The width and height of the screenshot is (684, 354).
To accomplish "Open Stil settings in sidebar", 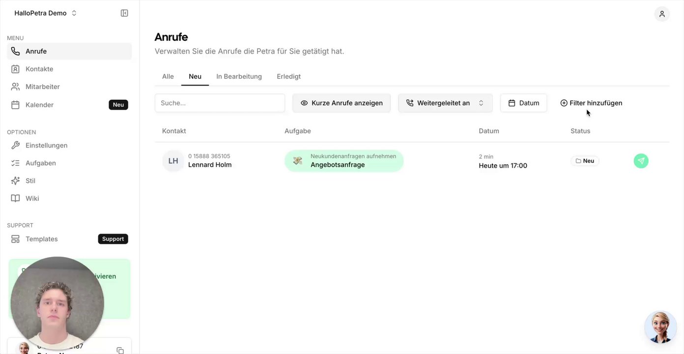I will click(30, 180).
